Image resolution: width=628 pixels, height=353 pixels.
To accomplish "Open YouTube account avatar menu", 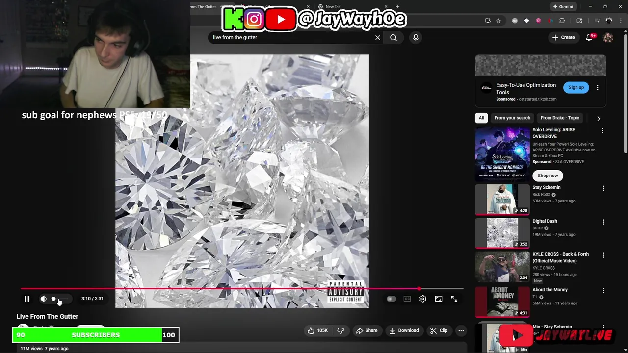I will click(608, 37).
